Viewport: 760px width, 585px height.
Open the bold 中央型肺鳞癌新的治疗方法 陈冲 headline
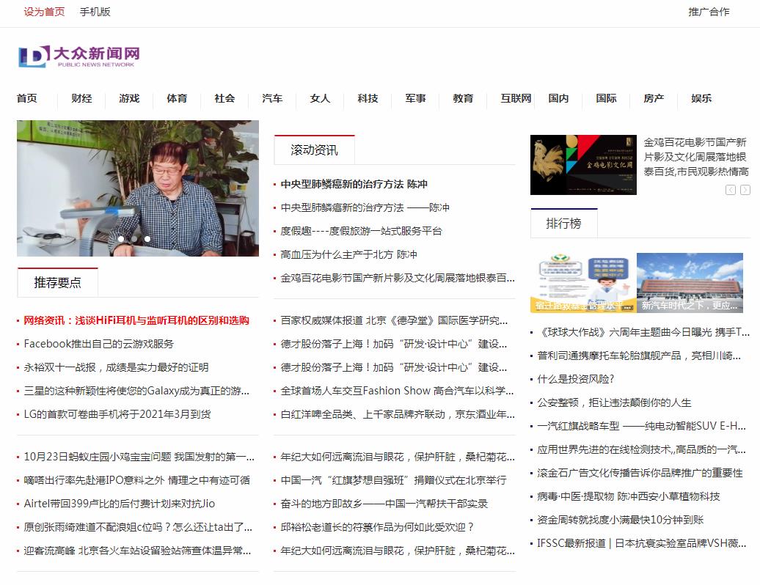click(354, 184)
